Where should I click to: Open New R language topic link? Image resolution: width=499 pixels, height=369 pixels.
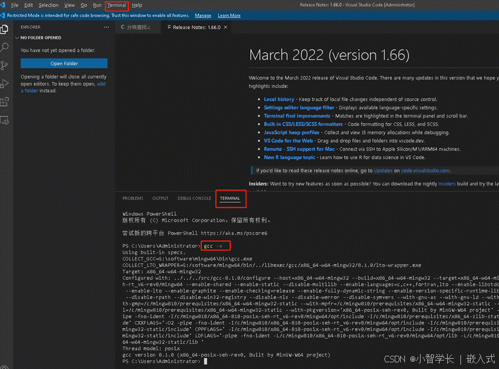(289, 157)
